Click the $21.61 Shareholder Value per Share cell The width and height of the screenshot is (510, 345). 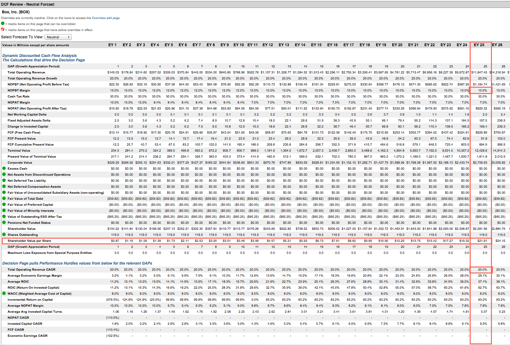482,241
